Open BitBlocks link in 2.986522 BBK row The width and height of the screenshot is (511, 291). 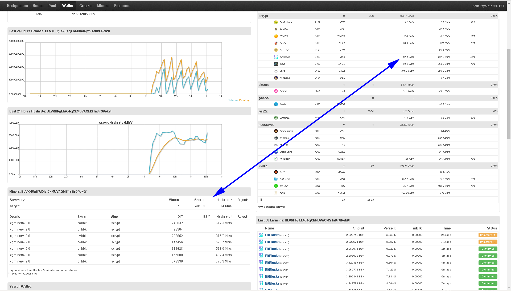(x=272, y=256)
